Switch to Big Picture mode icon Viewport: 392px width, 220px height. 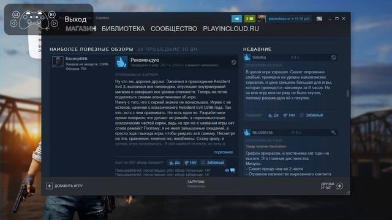[x=319, y=19]
